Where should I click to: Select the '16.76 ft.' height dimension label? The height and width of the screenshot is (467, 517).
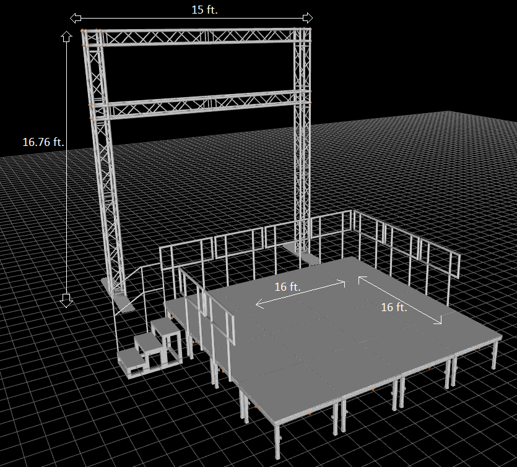[x=43, y=142]
